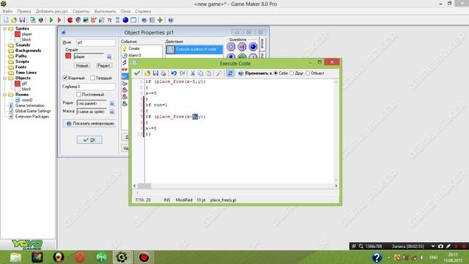Select the 'Create' event in the events list
Viewport: 469px width, 264px height.
coord(134,48)
